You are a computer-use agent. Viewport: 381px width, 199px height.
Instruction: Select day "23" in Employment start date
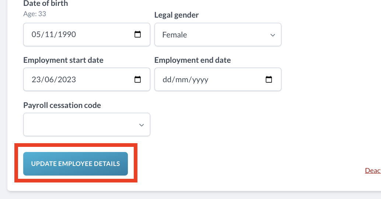click(36, 79)
